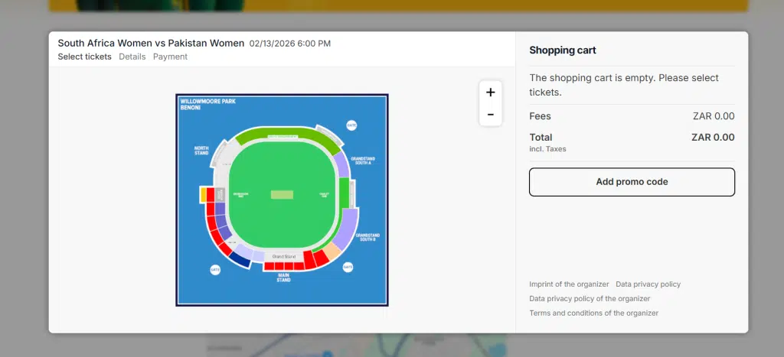This screenshot has width=784, height=357.
Task: Switch to the Details step
Action: 132,57
